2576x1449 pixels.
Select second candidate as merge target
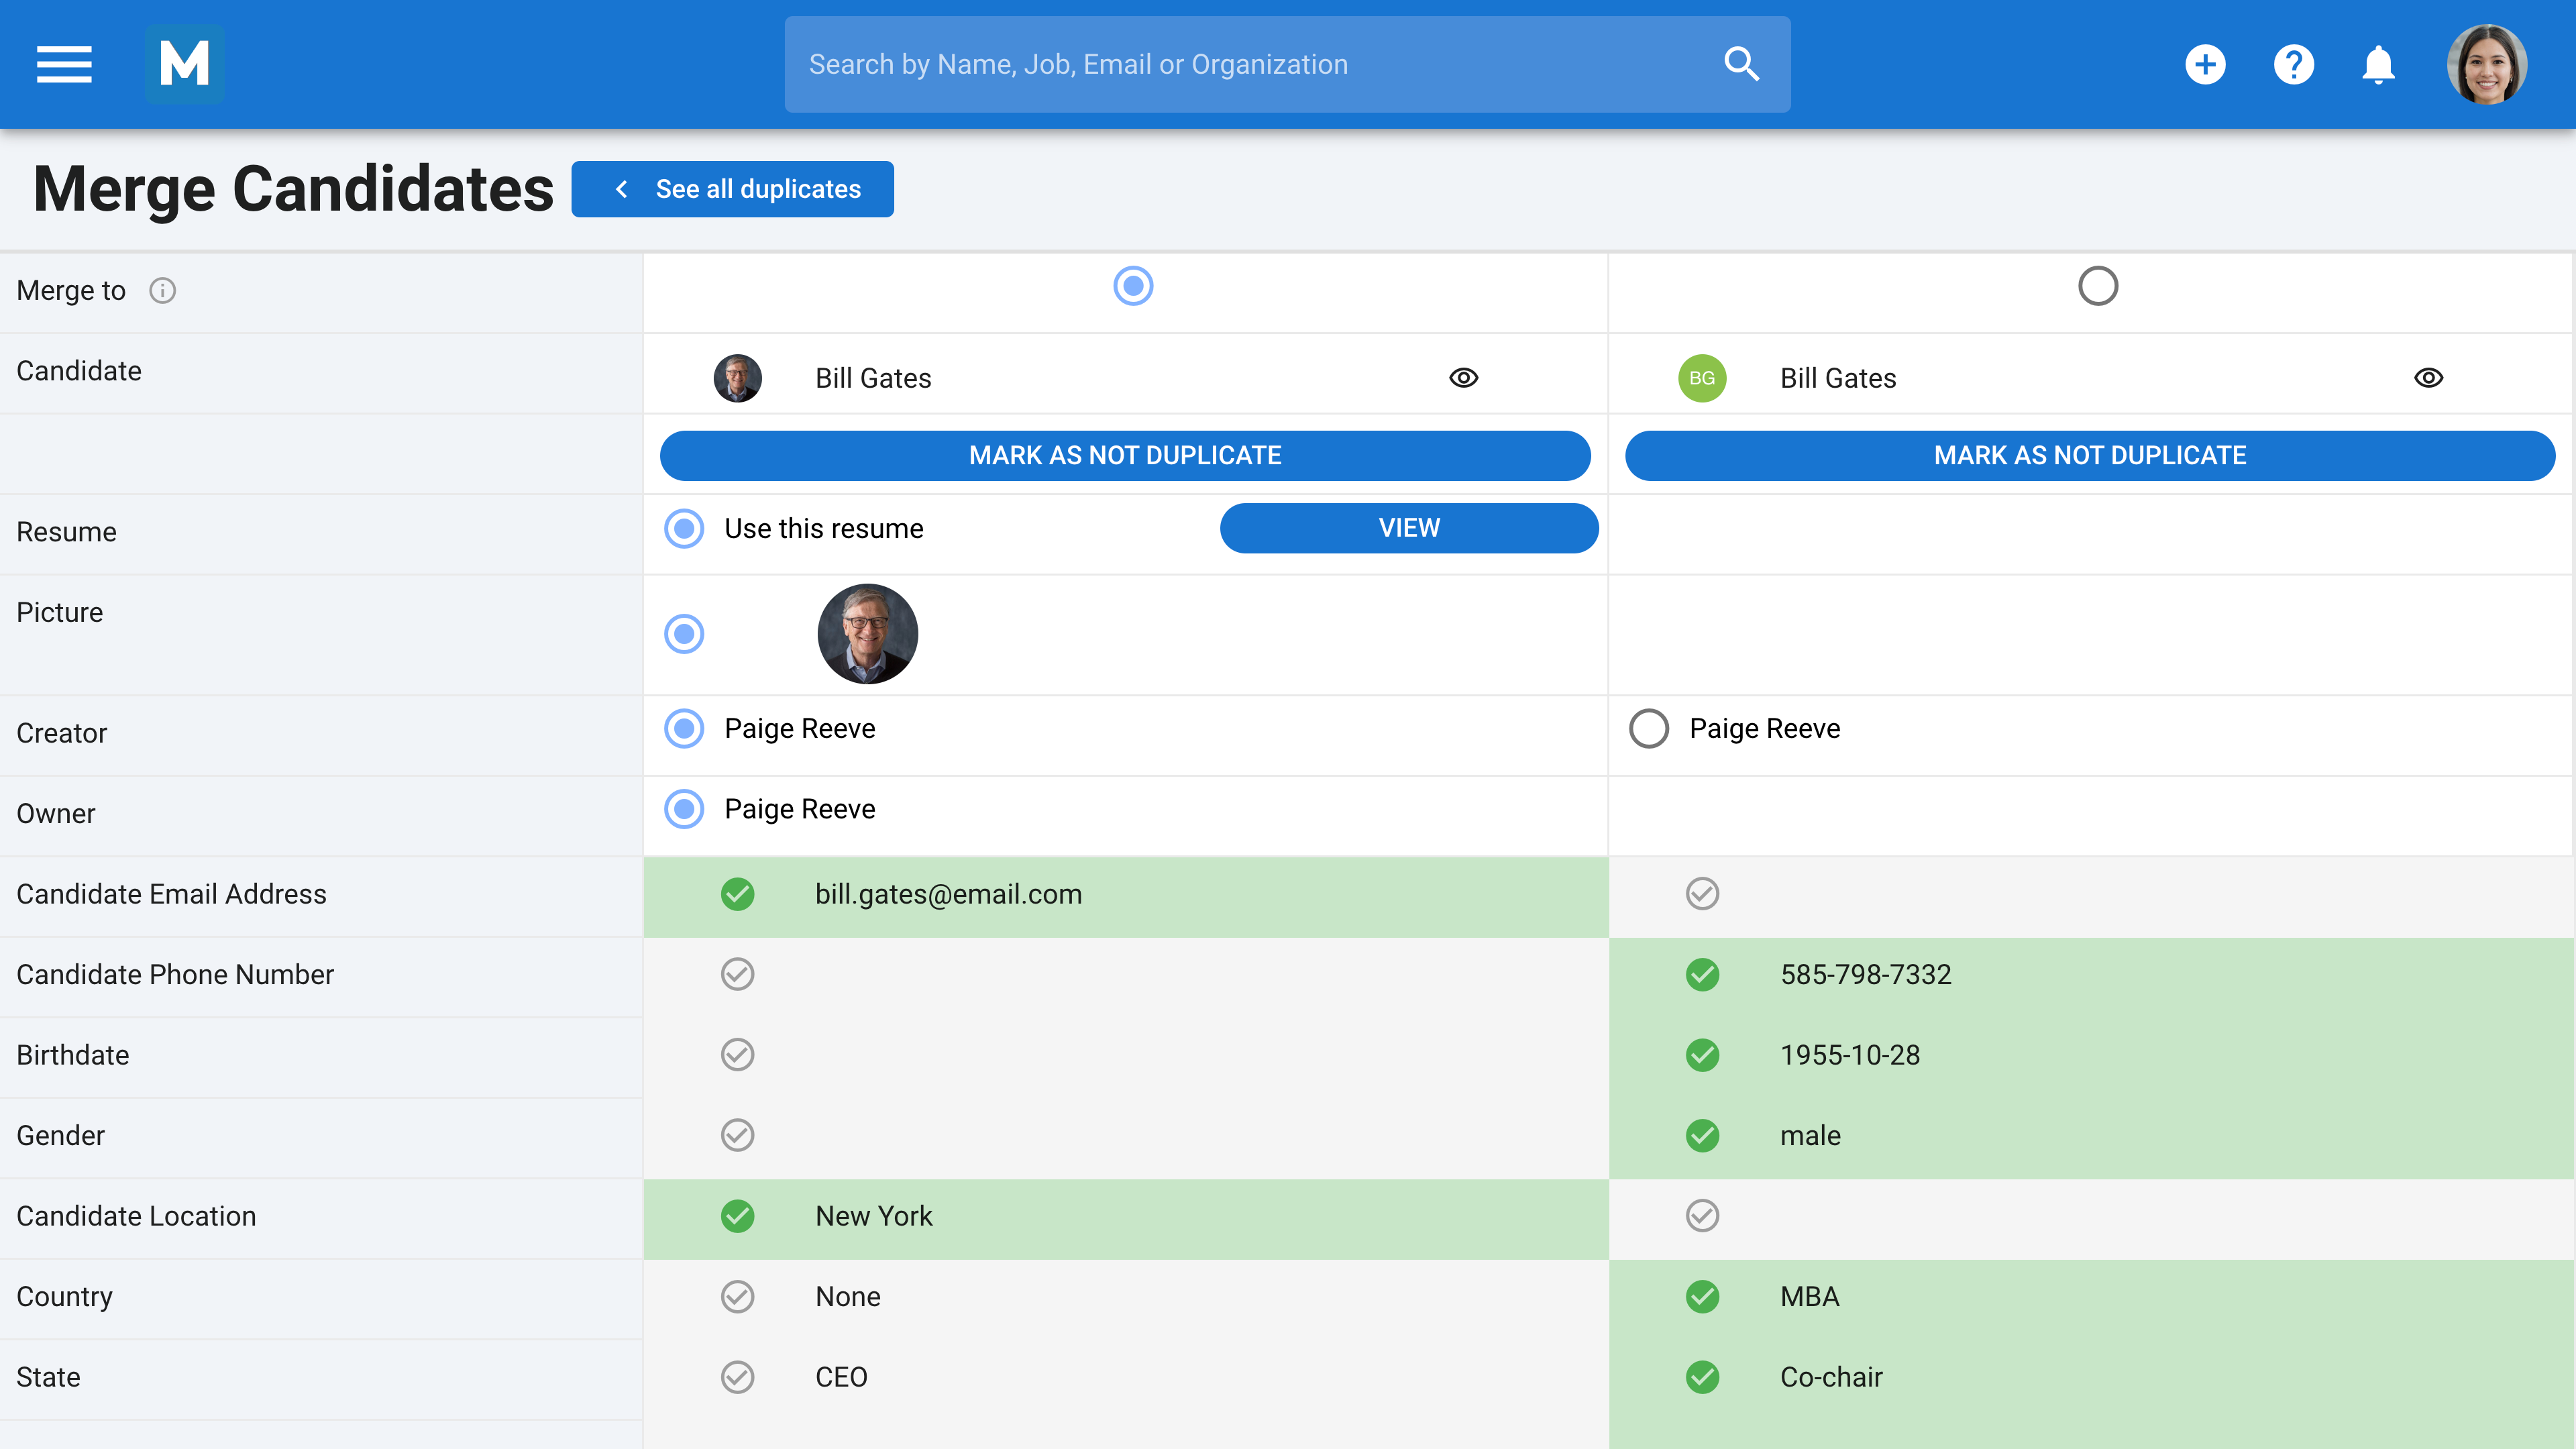click(x=2097, y=286)
